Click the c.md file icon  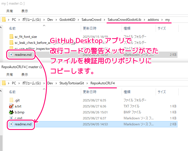[x=11, y=118]
